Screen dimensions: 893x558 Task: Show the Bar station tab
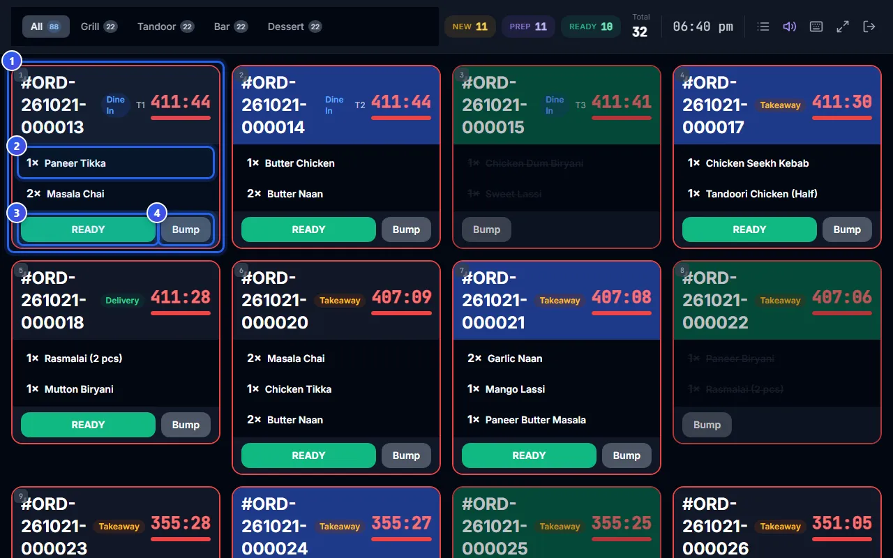(231, 27)
